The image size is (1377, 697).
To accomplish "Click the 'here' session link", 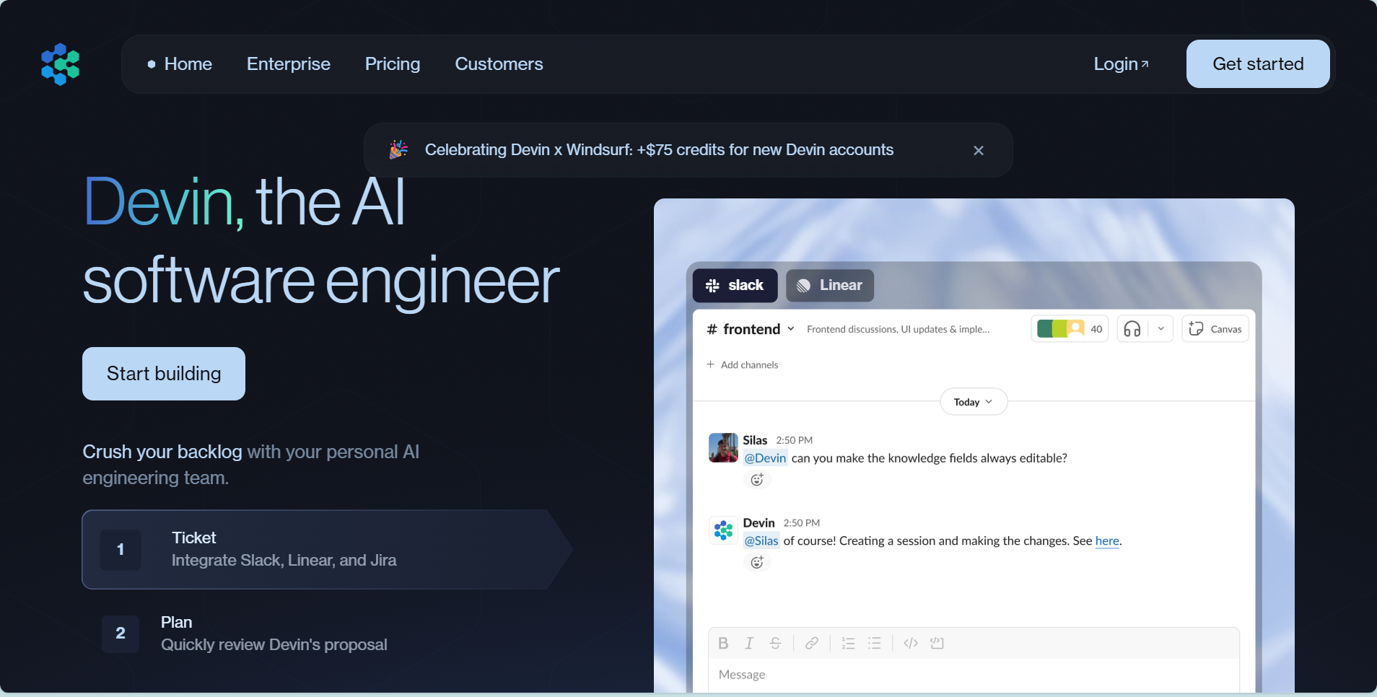I will (1107, 541).
